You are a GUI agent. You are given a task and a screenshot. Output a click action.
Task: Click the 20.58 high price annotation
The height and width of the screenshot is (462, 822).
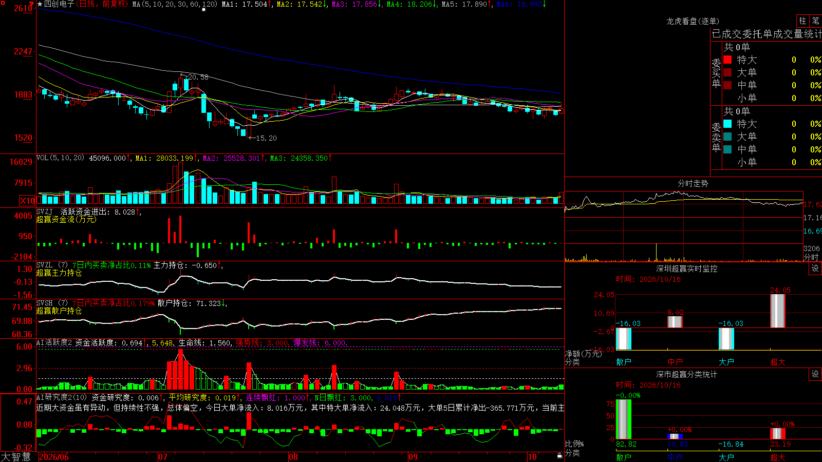[198, 77]
